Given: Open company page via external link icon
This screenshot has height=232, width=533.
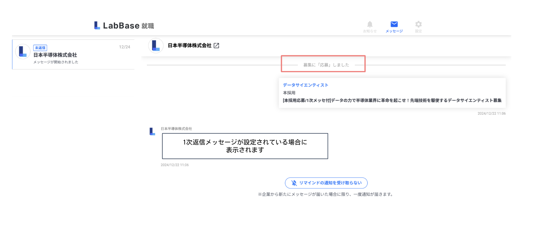Looking at the screenshot, I should 216,46.
